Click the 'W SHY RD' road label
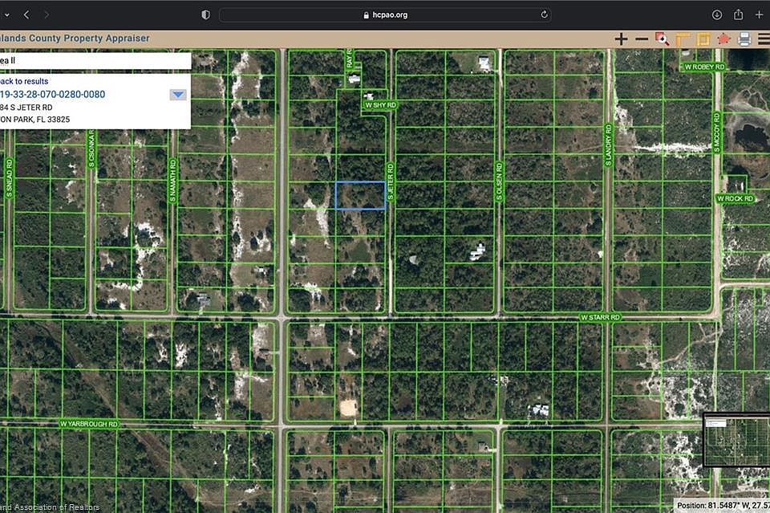 tap(380, 105)
